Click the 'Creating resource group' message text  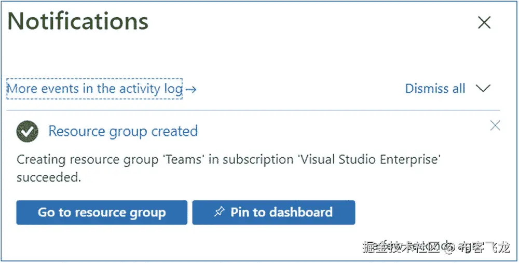82,159
